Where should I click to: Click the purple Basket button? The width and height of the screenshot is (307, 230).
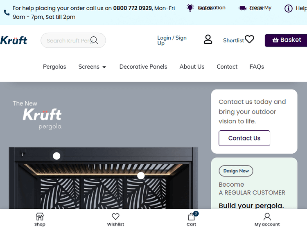coord(287,40)
